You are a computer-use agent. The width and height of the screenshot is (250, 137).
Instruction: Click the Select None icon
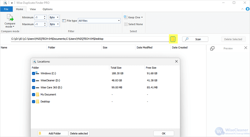126,24
